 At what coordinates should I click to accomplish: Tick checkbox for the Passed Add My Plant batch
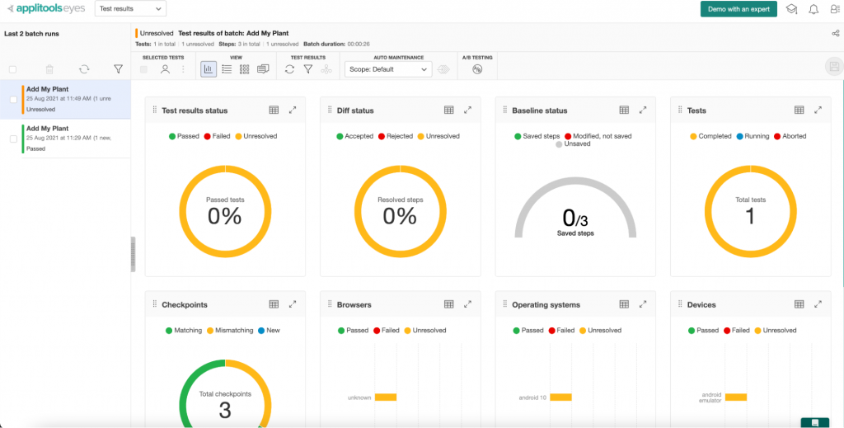(13, 139)
